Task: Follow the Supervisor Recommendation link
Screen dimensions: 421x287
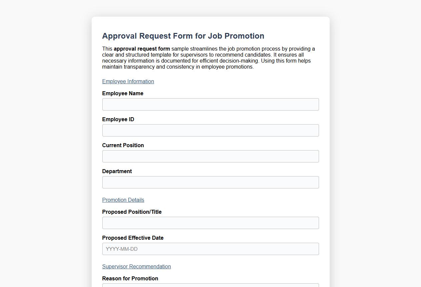Action: (136, 266)
